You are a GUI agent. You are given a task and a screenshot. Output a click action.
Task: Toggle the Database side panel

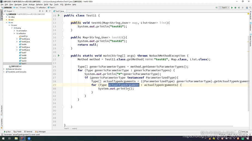tap(250, 26)
